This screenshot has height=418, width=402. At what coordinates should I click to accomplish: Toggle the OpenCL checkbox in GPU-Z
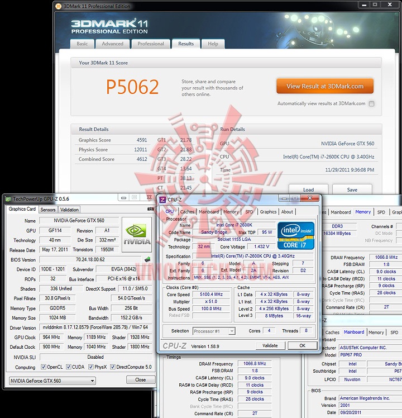pyautogui.click(x=44, y=367)
